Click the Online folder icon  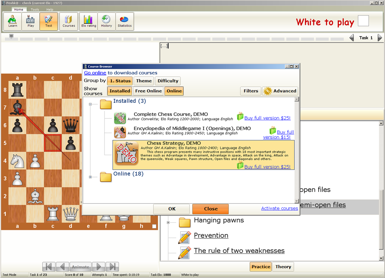pyautogui.click(x=106, y=177)
